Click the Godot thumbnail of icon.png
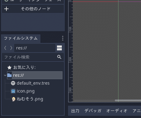Screen dimensions: 141x118 (13, 91)
